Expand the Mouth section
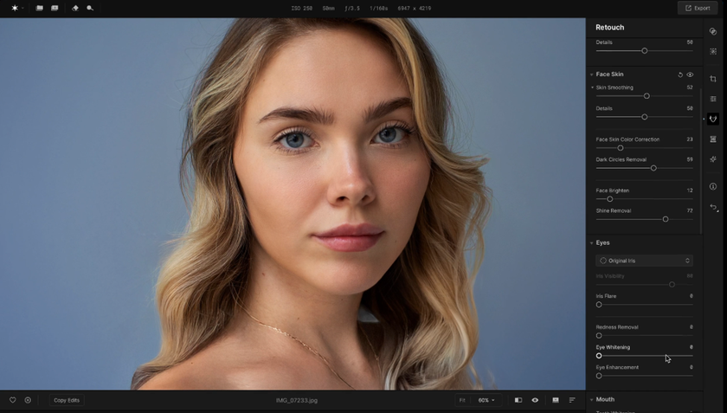The image size is (727, 413). 592,399
